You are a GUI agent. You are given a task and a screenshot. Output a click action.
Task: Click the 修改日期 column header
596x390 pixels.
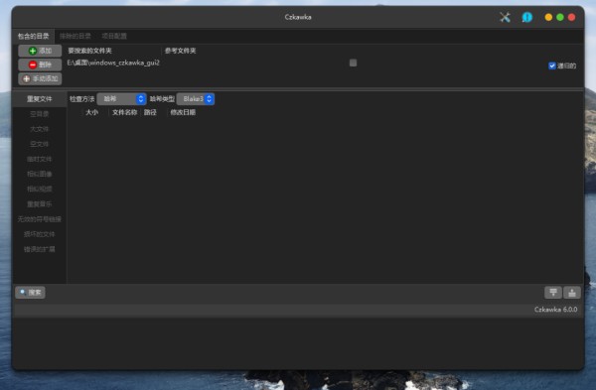(x=183, y=112)
